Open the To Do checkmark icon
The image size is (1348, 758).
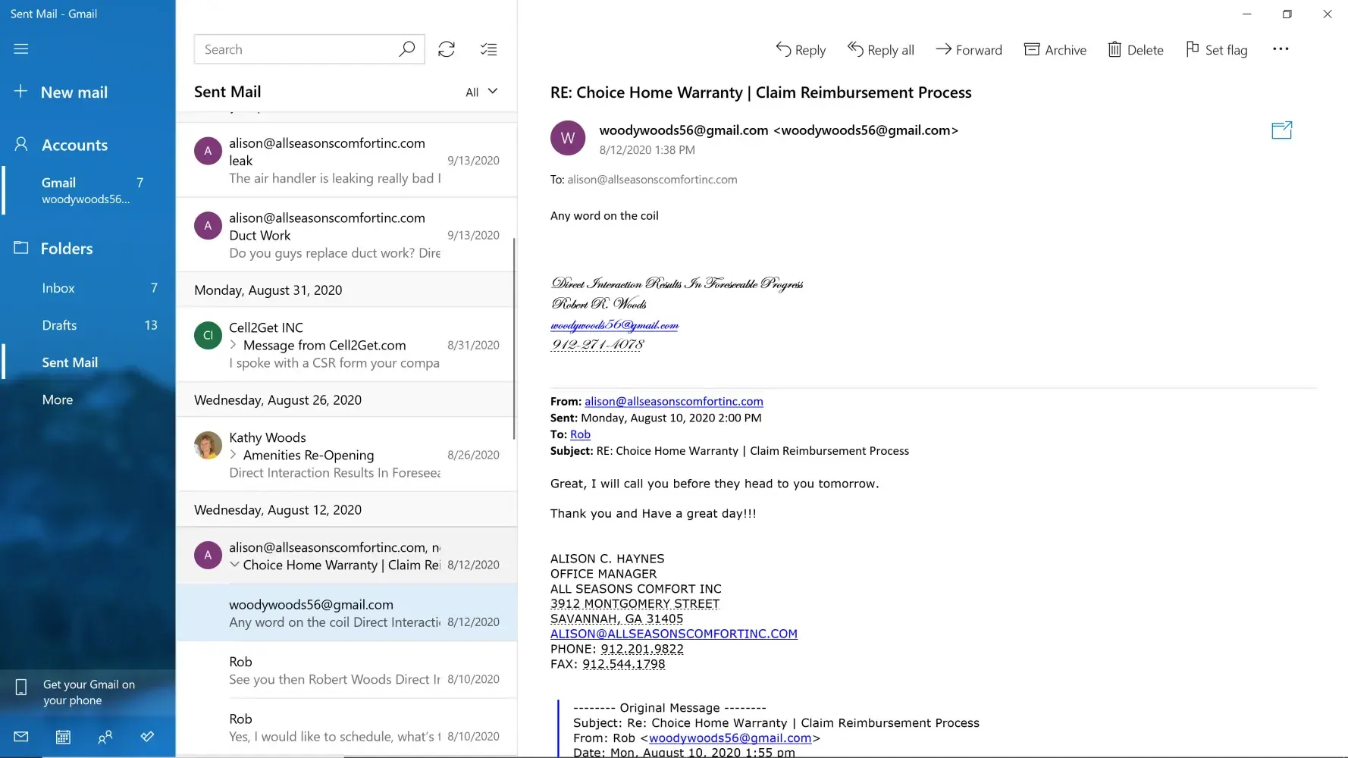coord(147,737)
